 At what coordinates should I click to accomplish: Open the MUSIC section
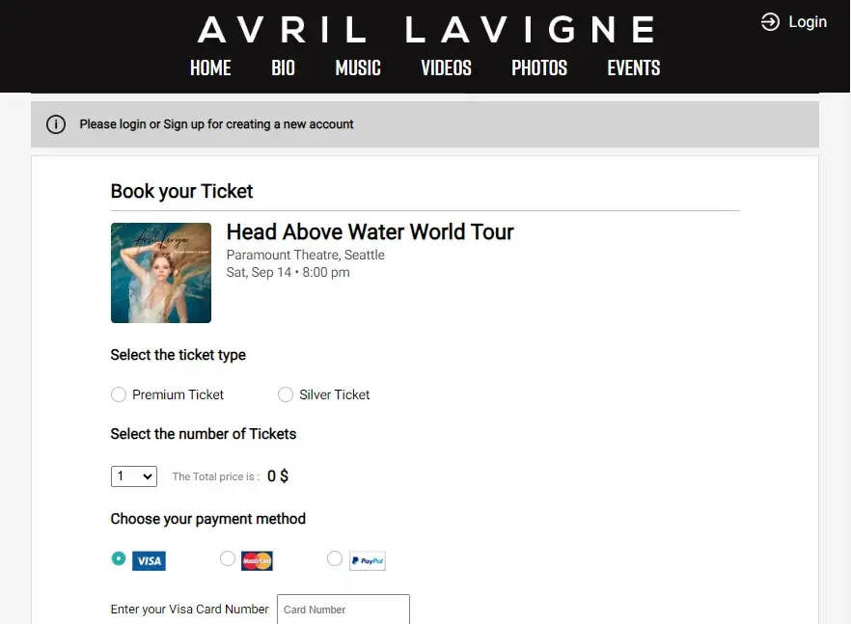(358, 68)
